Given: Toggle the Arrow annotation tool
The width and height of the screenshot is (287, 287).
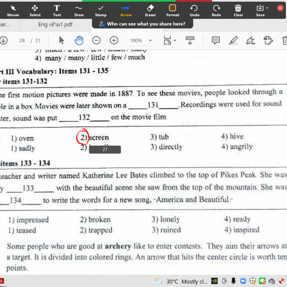Looking at the screenshot, I should pyautogui.click(x=126, y=10).
